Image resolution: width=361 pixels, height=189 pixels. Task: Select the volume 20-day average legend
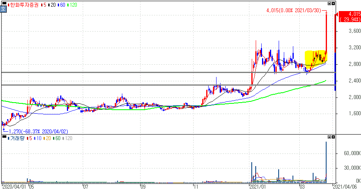[x=47, y=138]
